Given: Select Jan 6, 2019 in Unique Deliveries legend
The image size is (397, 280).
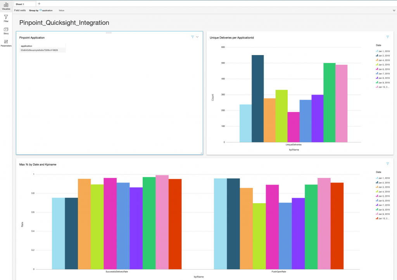Looking at the screenshot, I should tap(383, 69).
